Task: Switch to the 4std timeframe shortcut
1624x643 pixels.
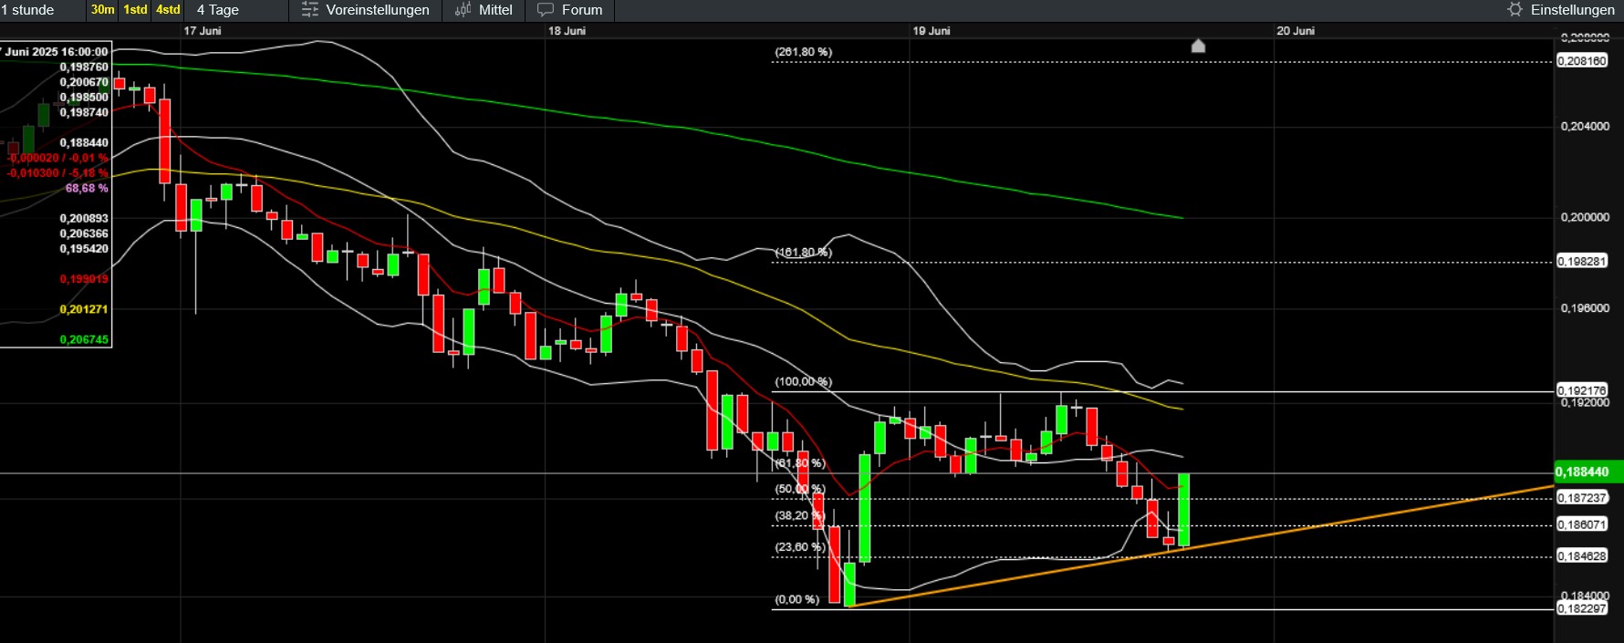Action: pos(168,10)
